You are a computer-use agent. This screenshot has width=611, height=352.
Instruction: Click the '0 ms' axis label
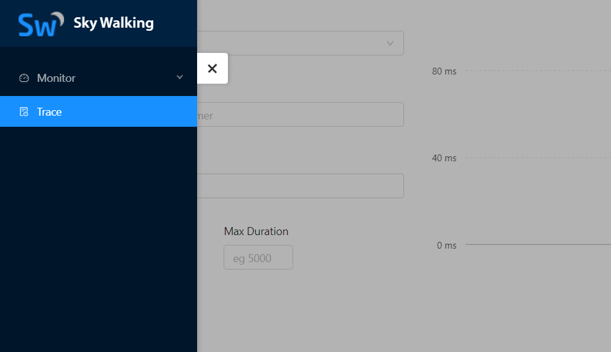[x=447, y=246]
